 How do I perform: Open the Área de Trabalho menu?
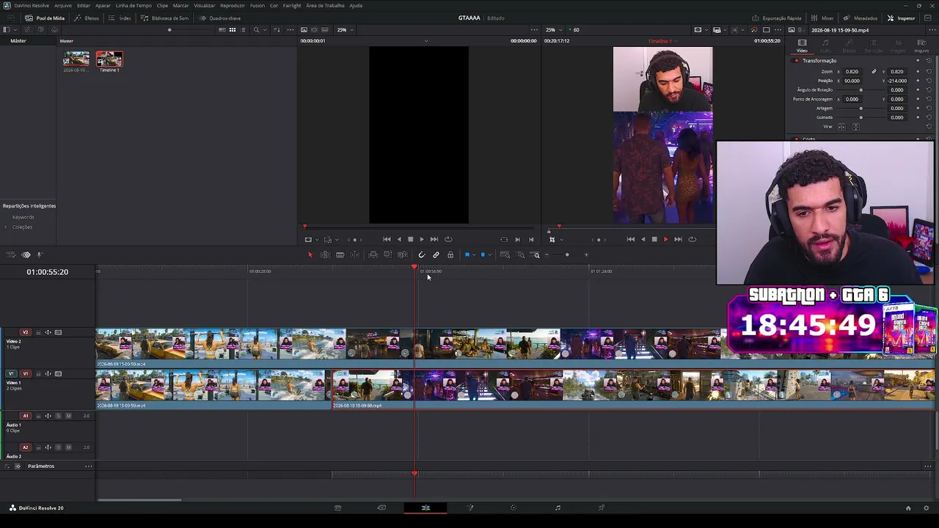(326, 5)
